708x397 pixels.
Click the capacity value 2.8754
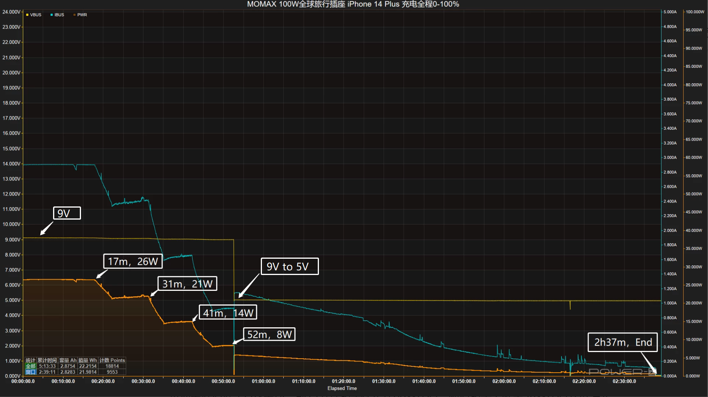click(68, 366)
